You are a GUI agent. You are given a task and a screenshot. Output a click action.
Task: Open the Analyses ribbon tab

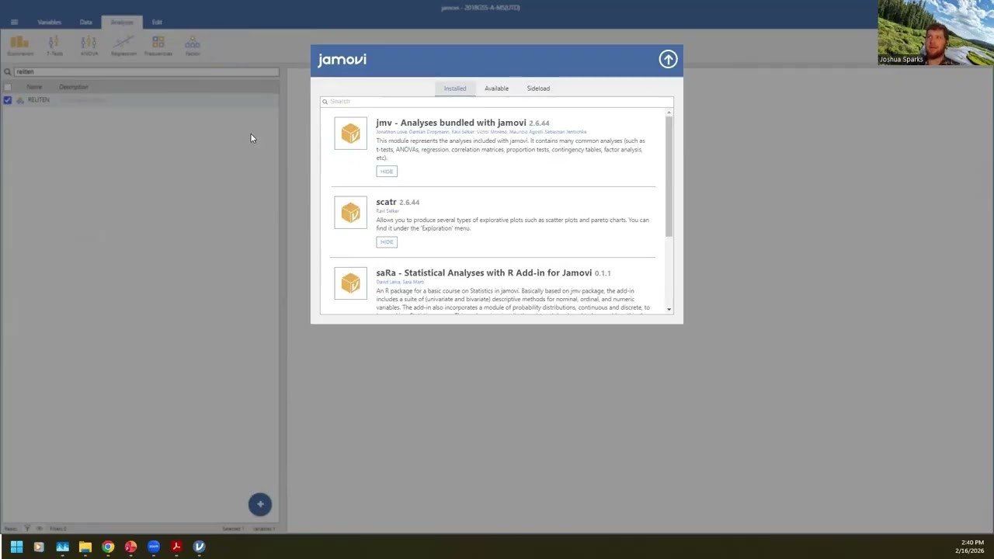tap(122, 22)
